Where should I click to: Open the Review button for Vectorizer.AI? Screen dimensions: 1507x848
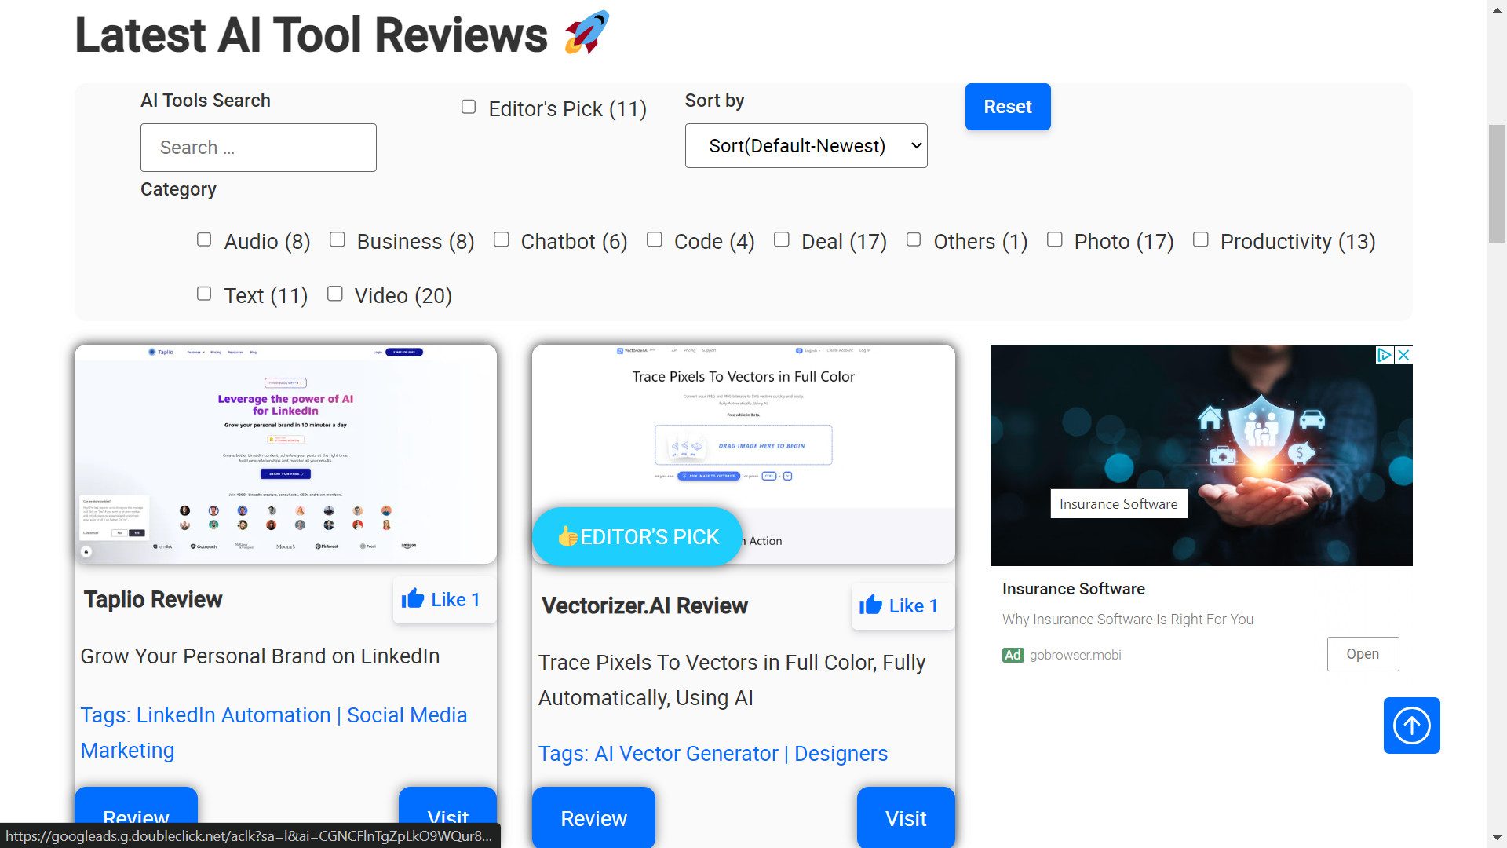593,817
